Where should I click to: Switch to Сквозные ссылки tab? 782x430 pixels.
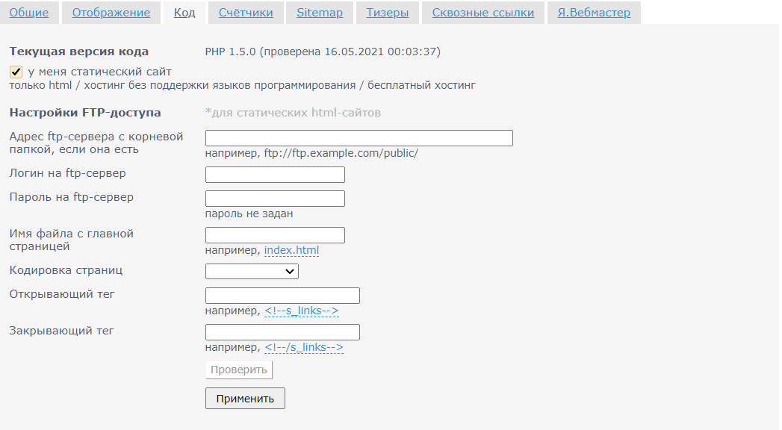point(482,13)
